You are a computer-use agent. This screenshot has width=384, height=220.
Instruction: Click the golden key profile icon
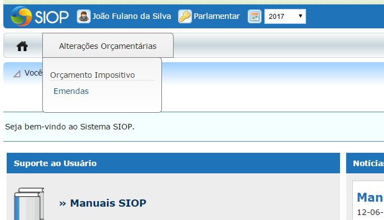click(185, 16)
